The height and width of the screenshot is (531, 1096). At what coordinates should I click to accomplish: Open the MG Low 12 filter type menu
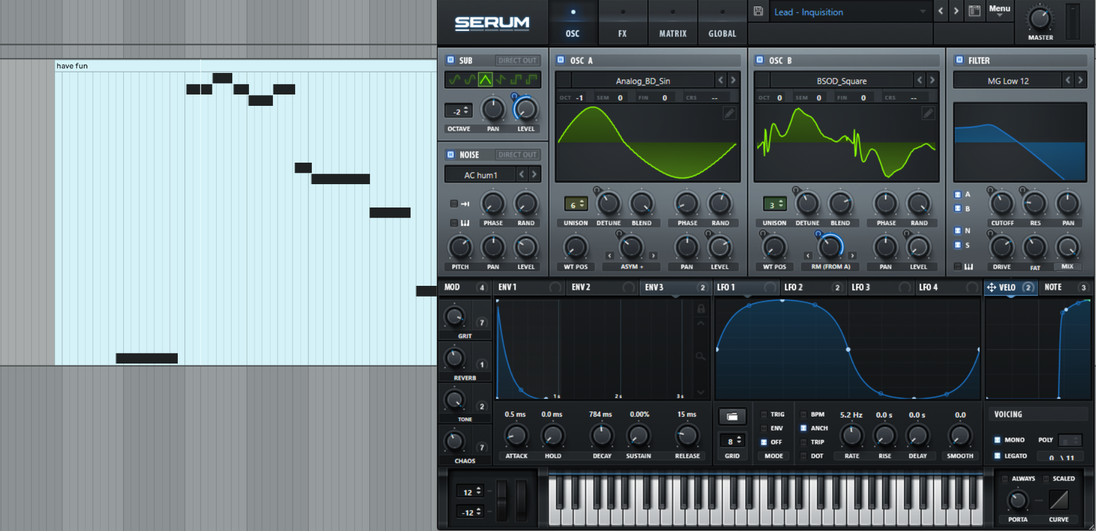[1008, 81]
